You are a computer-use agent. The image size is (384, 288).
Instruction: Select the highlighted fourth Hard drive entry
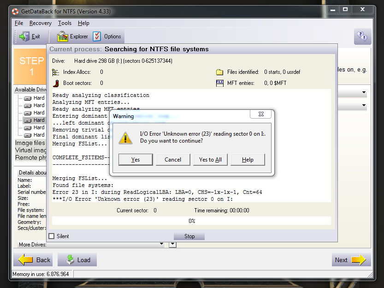34,120
